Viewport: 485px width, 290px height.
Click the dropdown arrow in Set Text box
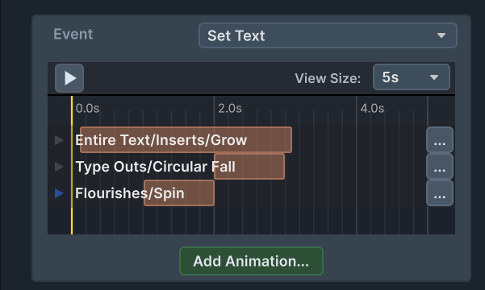(x=441, y=35)
